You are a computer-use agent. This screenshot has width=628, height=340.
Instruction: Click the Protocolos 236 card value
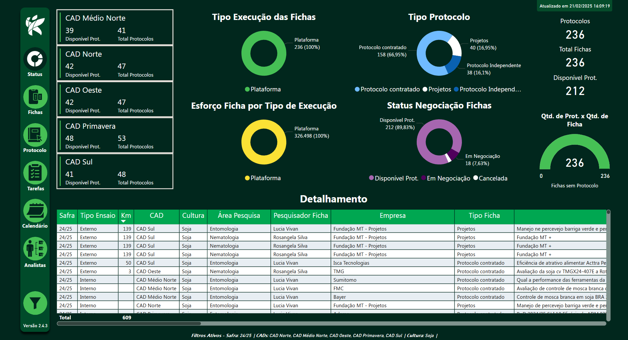[575, 35]
